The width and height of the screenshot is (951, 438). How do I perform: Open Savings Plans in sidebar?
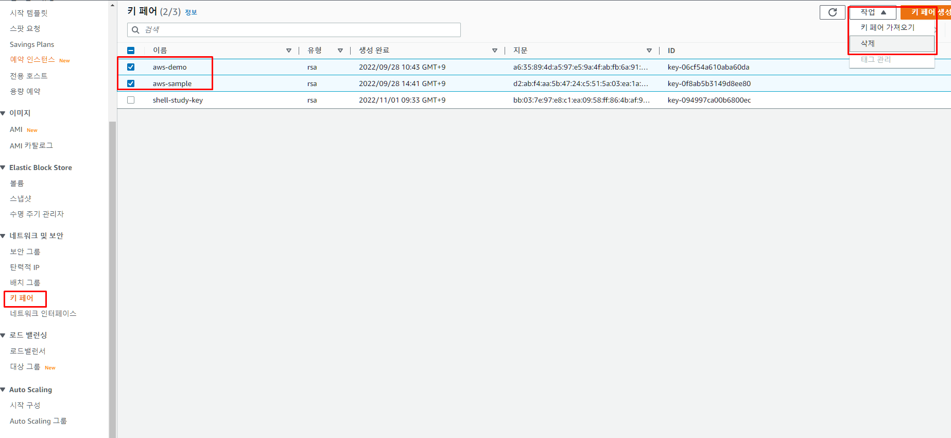click(x=32, y=44)
